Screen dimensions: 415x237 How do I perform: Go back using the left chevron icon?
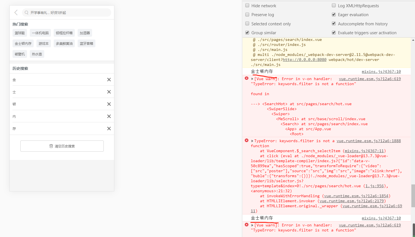point(16,13)
